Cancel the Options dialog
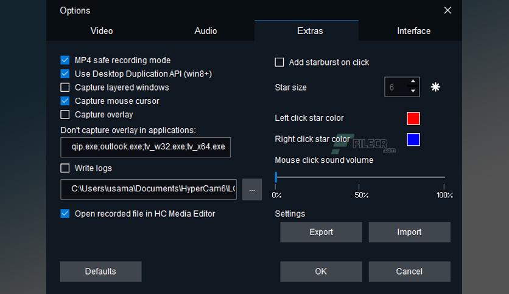This screenshot has height=294, width=509. pyautogui.click(x=409, y=272)
